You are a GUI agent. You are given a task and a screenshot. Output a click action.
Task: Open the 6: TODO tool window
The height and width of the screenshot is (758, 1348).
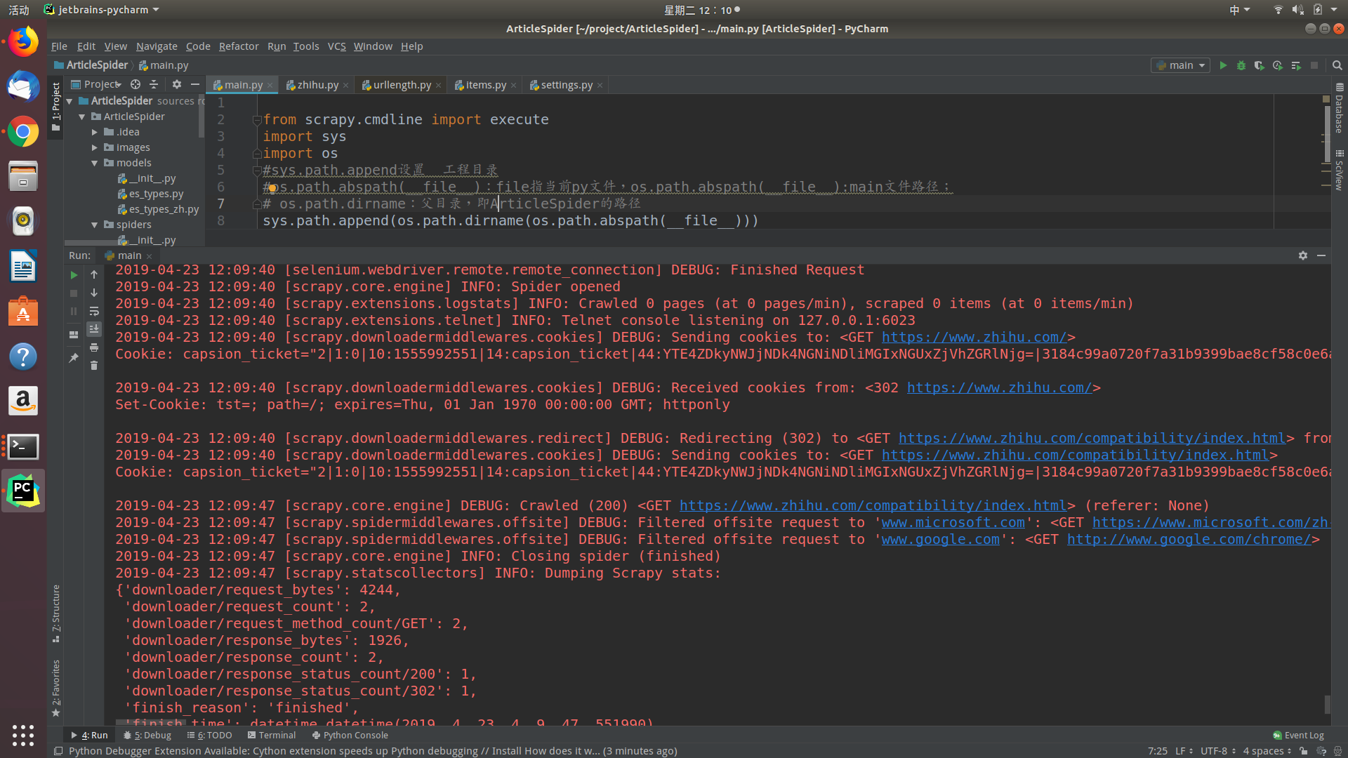coord(209,735)
